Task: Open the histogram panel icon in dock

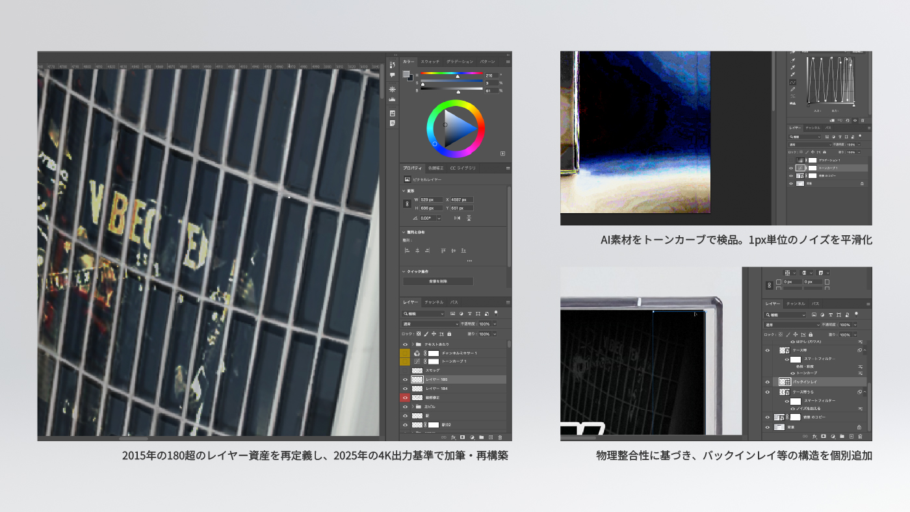Action: point(393,99)
